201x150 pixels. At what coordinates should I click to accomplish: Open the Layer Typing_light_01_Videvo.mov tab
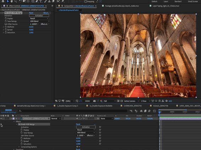(164, 6)
